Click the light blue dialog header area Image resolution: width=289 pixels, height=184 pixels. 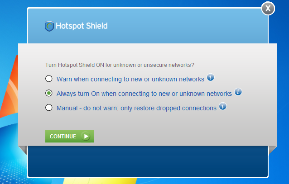point(181,26)
